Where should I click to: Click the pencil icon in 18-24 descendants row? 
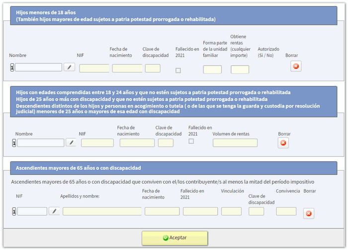coord(72,143)
